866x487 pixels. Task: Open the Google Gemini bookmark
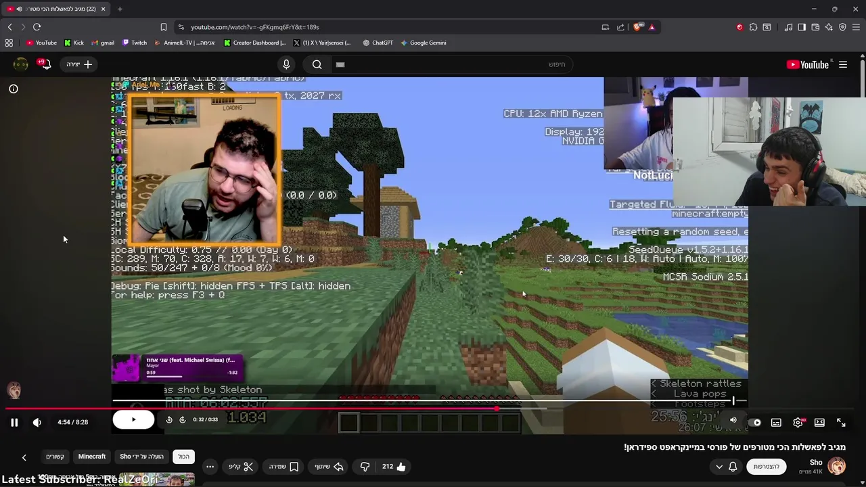click(x=423, y=43)
